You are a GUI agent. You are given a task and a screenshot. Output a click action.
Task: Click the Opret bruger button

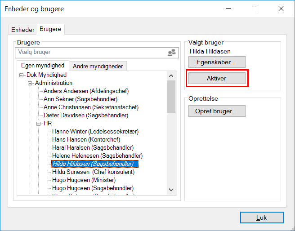[x=217, y=111]
